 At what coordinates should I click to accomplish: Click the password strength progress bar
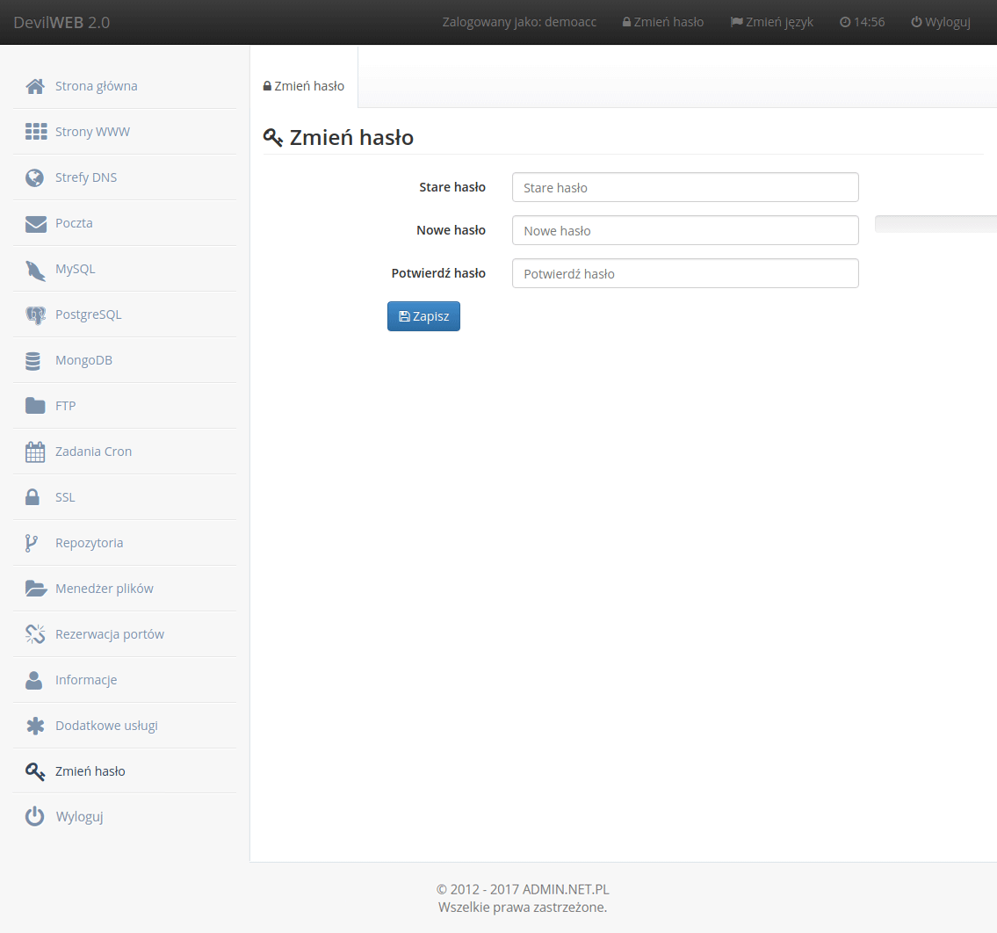(936, 224)
